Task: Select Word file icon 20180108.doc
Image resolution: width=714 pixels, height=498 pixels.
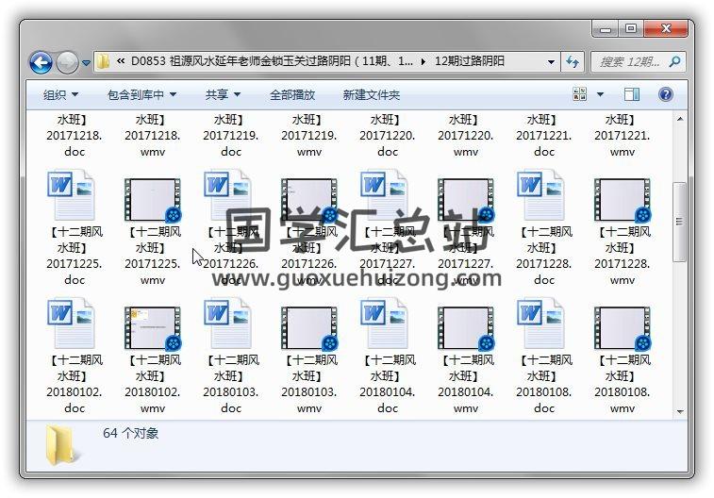Action: [541, 323]
